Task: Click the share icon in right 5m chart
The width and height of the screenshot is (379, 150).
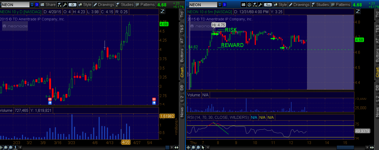Action: (243, 5)
